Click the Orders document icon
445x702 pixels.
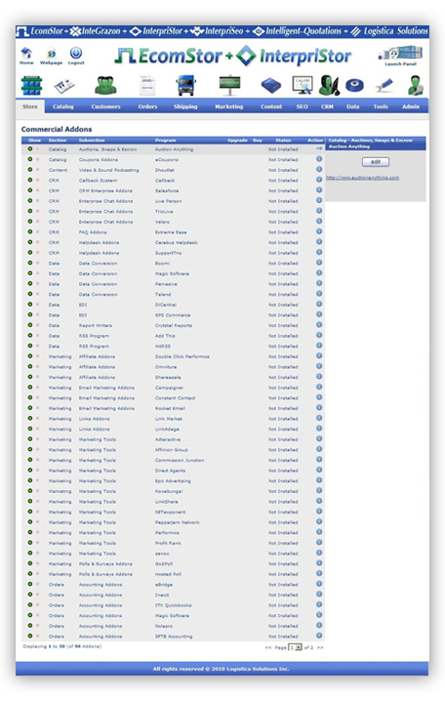click(x=147, y=85)
